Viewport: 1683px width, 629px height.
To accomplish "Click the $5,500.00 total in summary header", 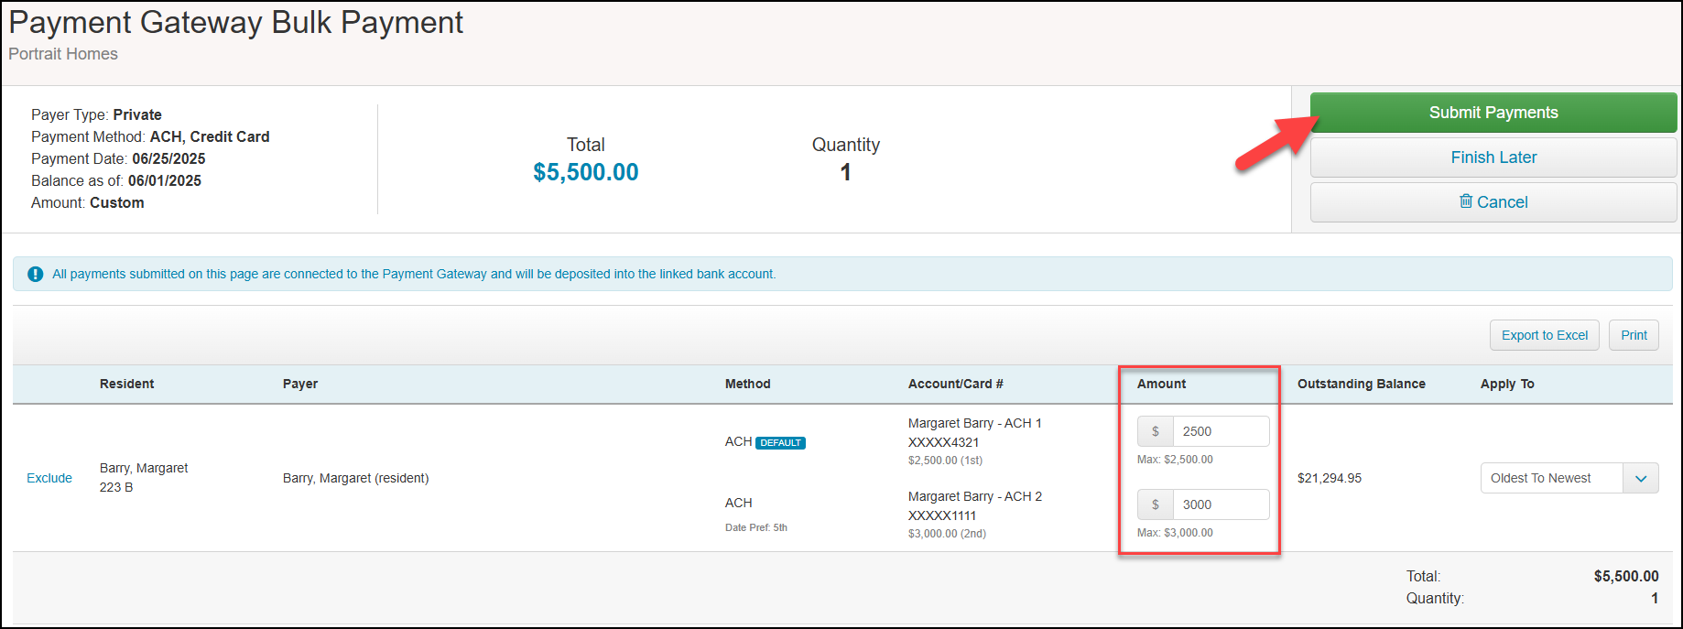I will (x=586, y=172).
